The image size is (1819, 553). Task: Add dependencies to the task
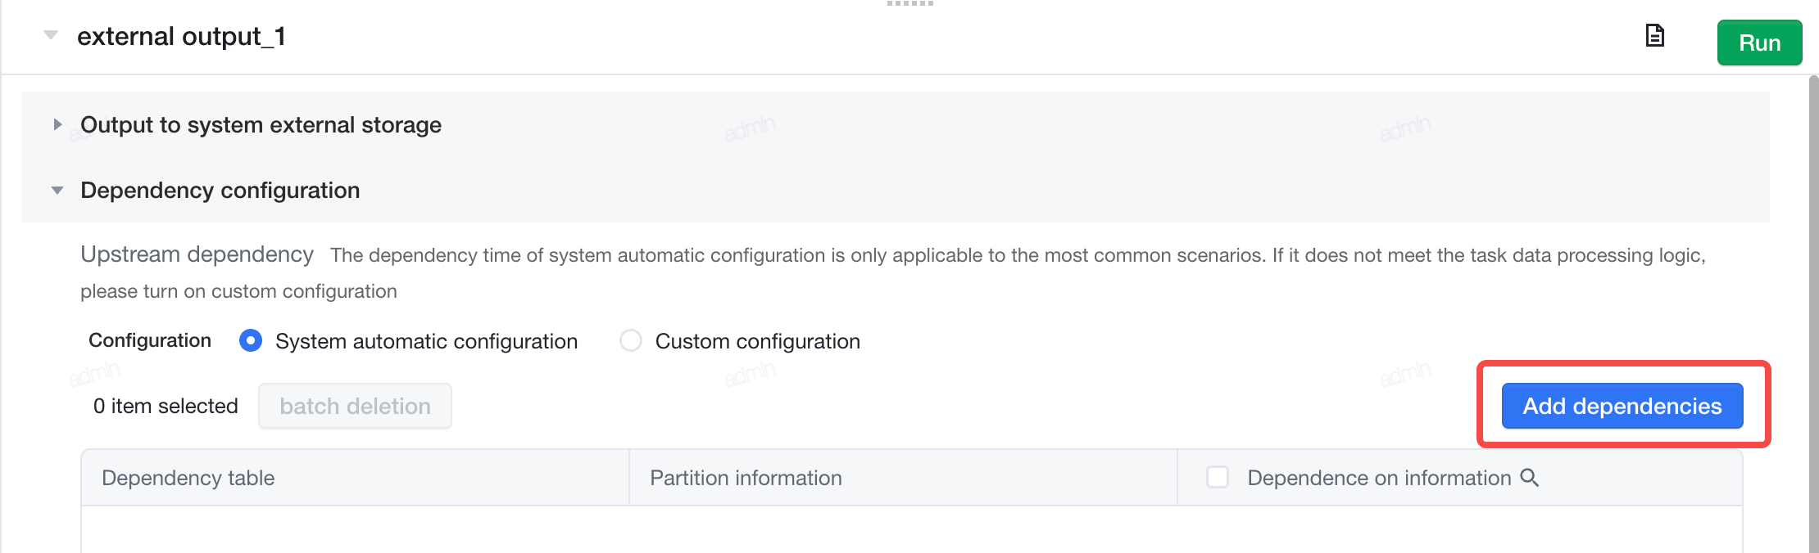(1622, 406)
